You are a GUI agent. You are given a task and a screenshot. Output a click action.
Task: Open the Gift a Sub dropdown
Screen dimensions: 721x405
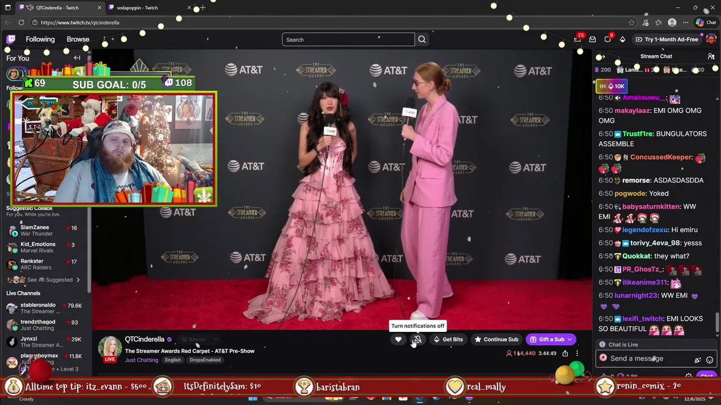click(x=551, y=339)
